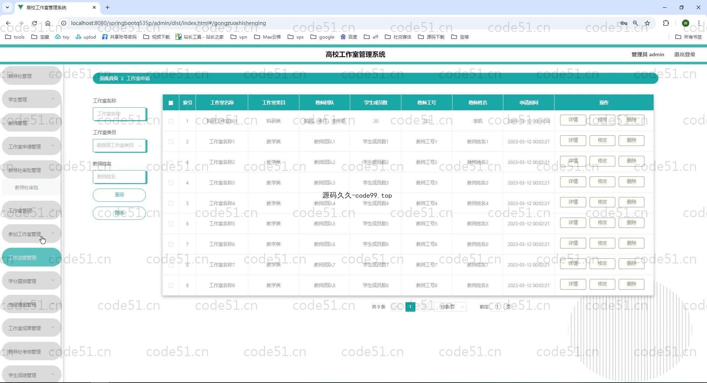Open a new browser tab with plus

[x=108, y=7]
